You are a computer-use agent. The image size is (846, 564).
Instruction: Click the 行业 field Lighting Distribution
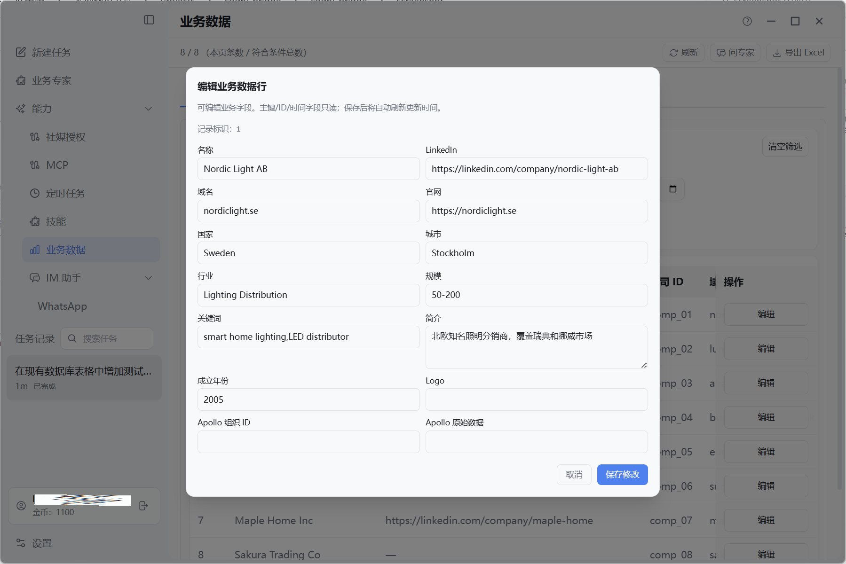coord(308,295)
